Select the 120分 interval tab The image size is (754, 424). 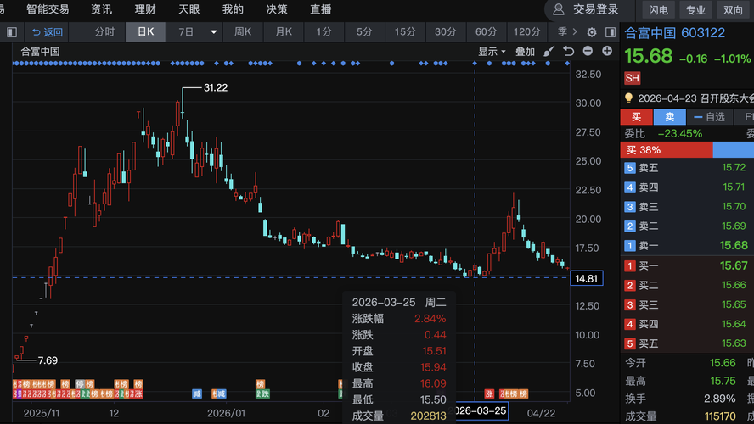[x=526, y=32]
